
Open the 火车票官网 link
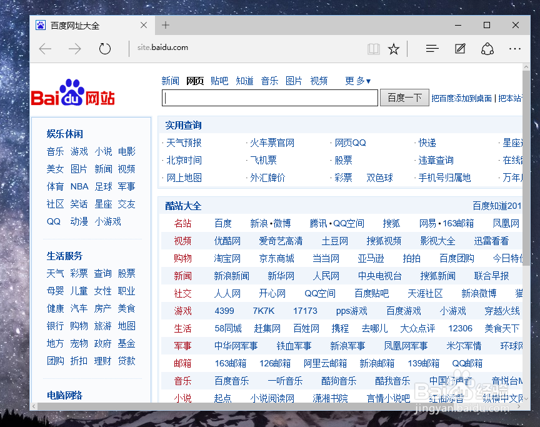(272, 143)
